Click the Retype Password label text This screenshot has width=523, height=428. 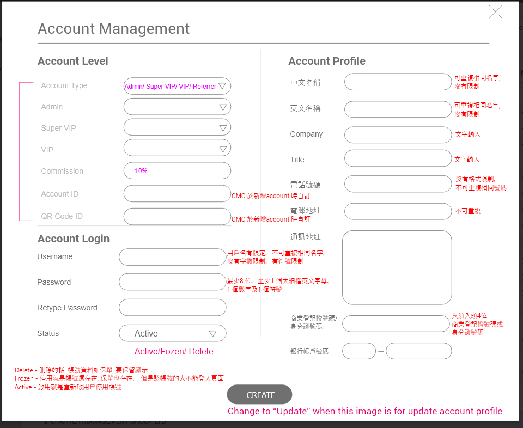coord(67,308)
